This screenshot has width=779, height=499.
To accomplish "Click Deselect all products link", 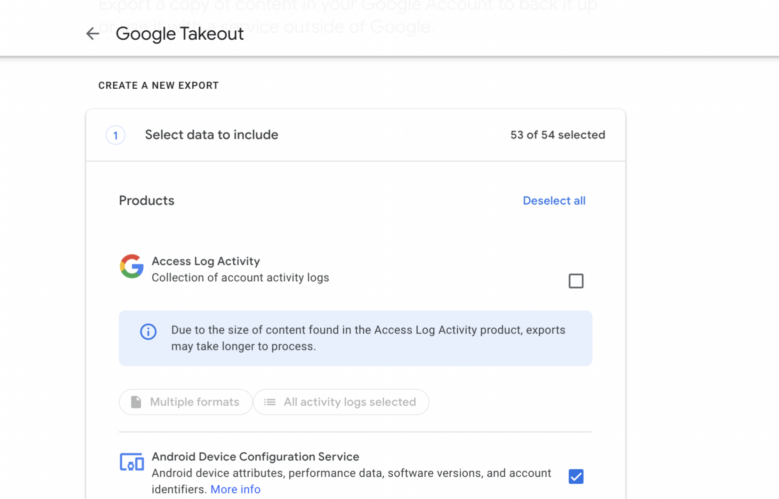I will 554,201.
